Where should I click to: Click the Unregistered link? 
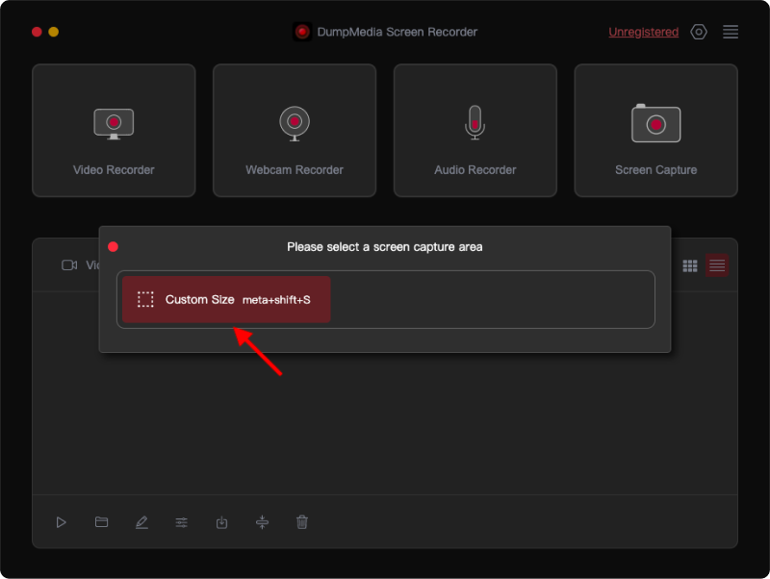643,32
